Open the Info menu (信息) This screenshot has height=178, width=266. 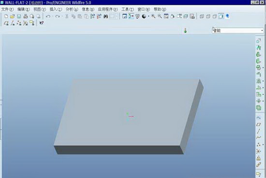coord(88,9)
